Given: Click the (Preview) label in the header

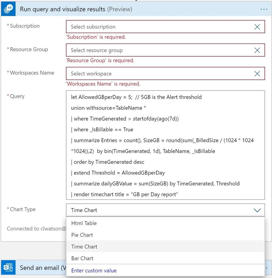Looking at the screenshot, I should point(120,9).
